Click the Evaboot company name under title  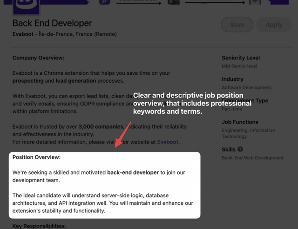pyautogui.click(x=23, y=34)
